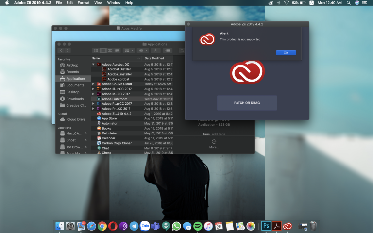This screenshot has width=373, height=233.
Task: Eject the Ghost volume
Action: pos(85,140)
